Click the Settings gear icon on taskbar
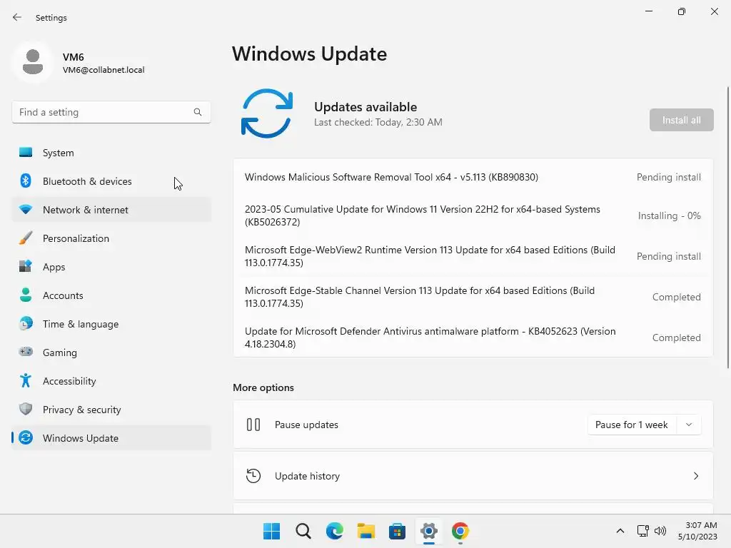 tap(429, 531)
